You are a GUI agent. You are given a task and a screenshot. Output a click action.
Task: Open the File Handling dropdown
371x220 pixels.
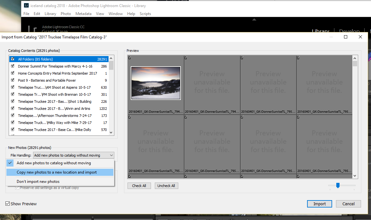click(74, 155)
